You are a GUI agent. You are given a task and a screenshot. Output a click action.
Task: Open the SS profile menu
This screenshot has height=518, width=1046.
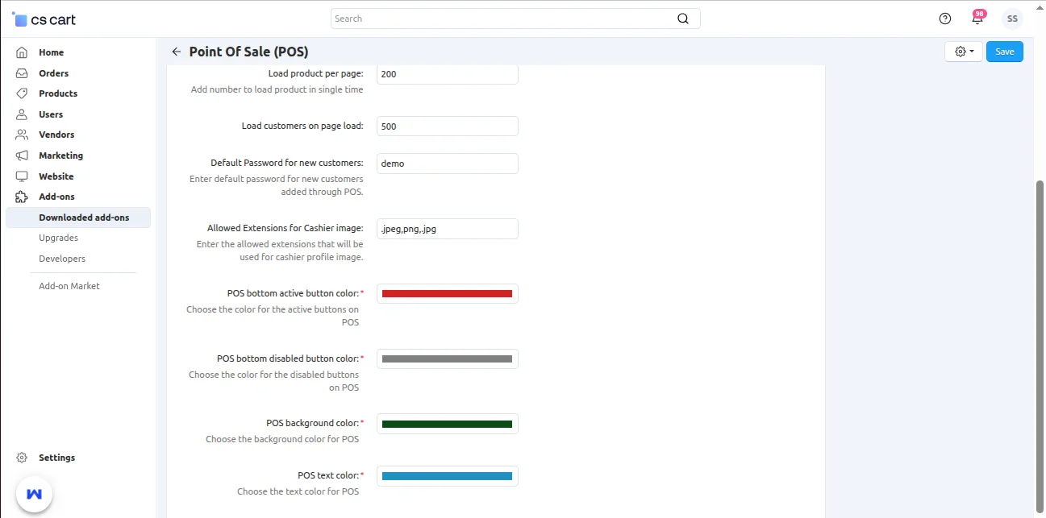pyautogui.click(x=1012, y=18)
